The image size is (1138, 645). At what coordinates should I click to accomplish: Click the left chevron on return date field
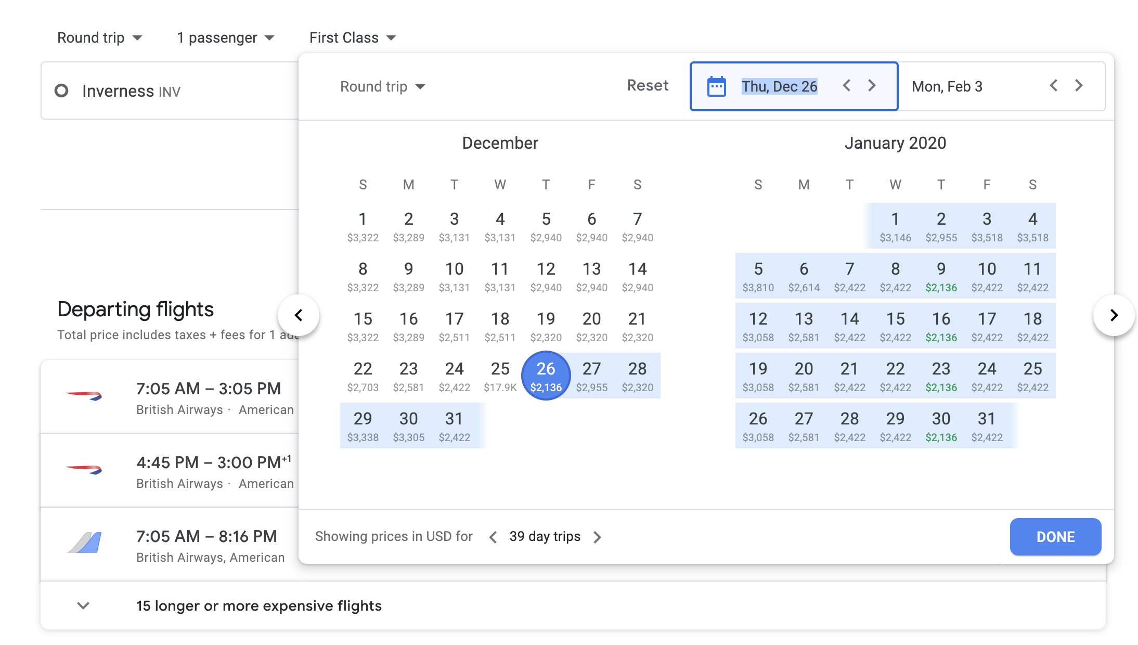1055,86
